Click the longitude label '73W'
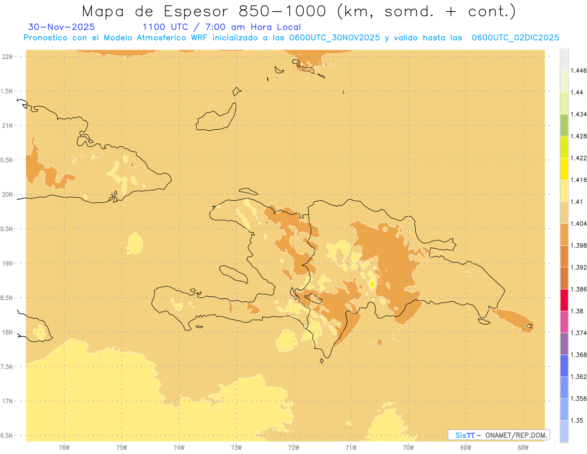This screenshot has height=454, width=587. (x=236, y=447)
